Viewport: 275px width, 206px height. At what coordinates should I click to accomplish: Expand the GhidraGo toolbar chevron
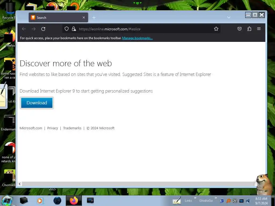(216, 198)
